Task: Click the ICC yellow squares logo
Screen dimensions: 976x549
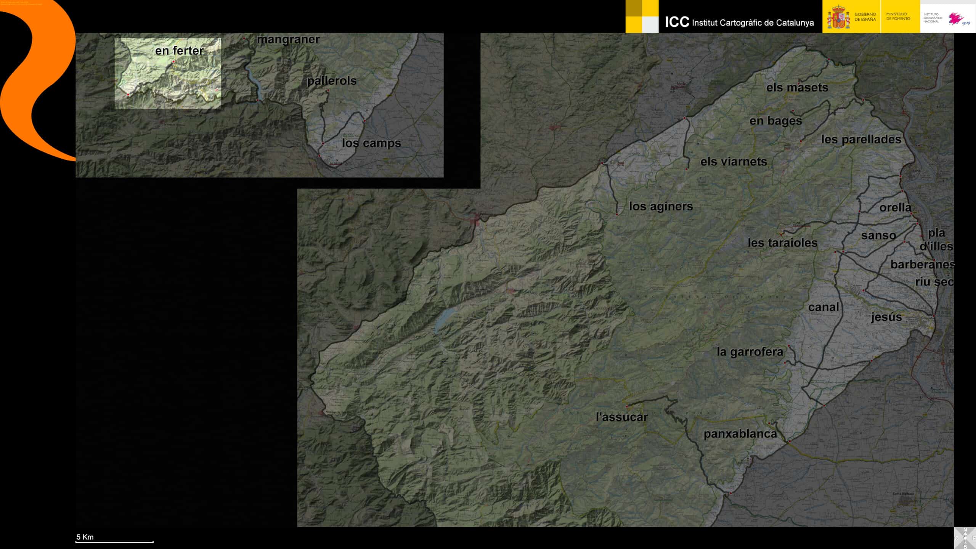Action: click(642, 16)
